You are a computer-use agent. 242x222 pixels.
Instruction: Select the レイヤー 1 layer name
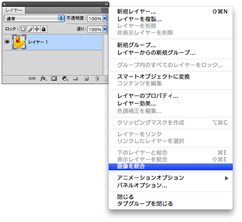38,42
